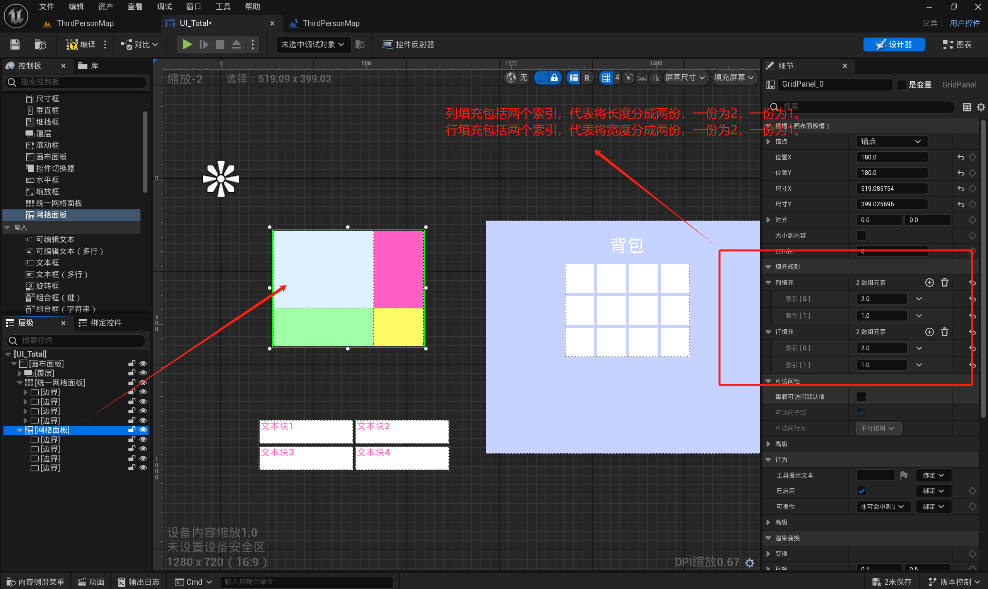Start play with the green Play button
The height and width of the screenshot is (589, 988).
pyautogui.click(x=187, y=45)
